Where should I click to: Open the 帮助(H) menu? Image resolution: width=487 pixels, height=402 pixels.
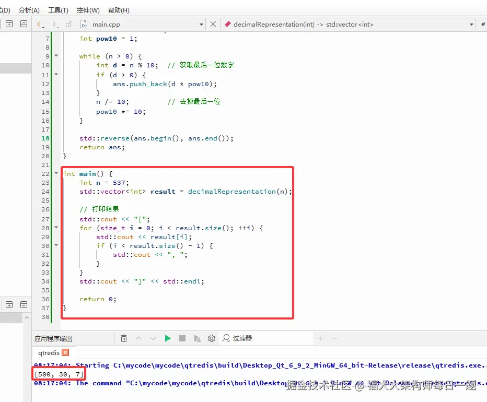119,10
